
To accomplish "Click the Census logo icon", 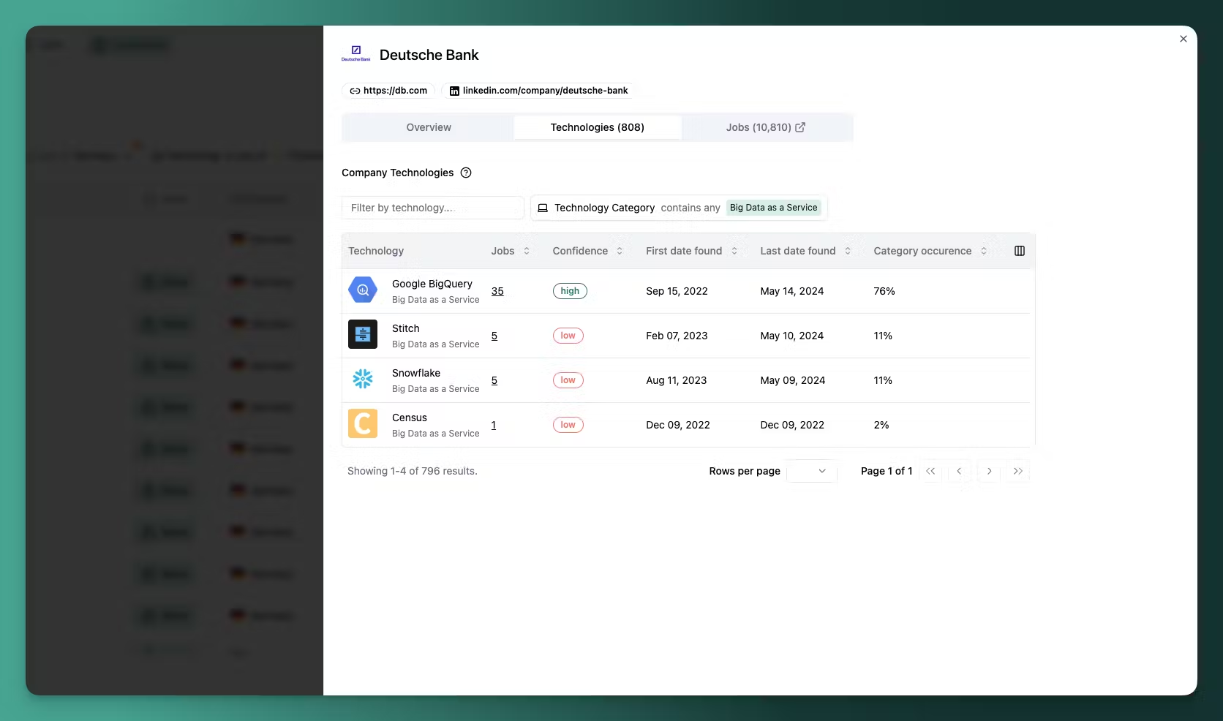I will (x=363, y=424).
